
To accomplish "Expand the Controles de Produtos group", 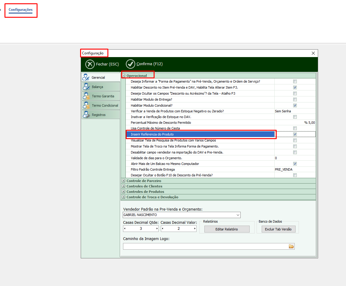I will click(x=124, y=192).
